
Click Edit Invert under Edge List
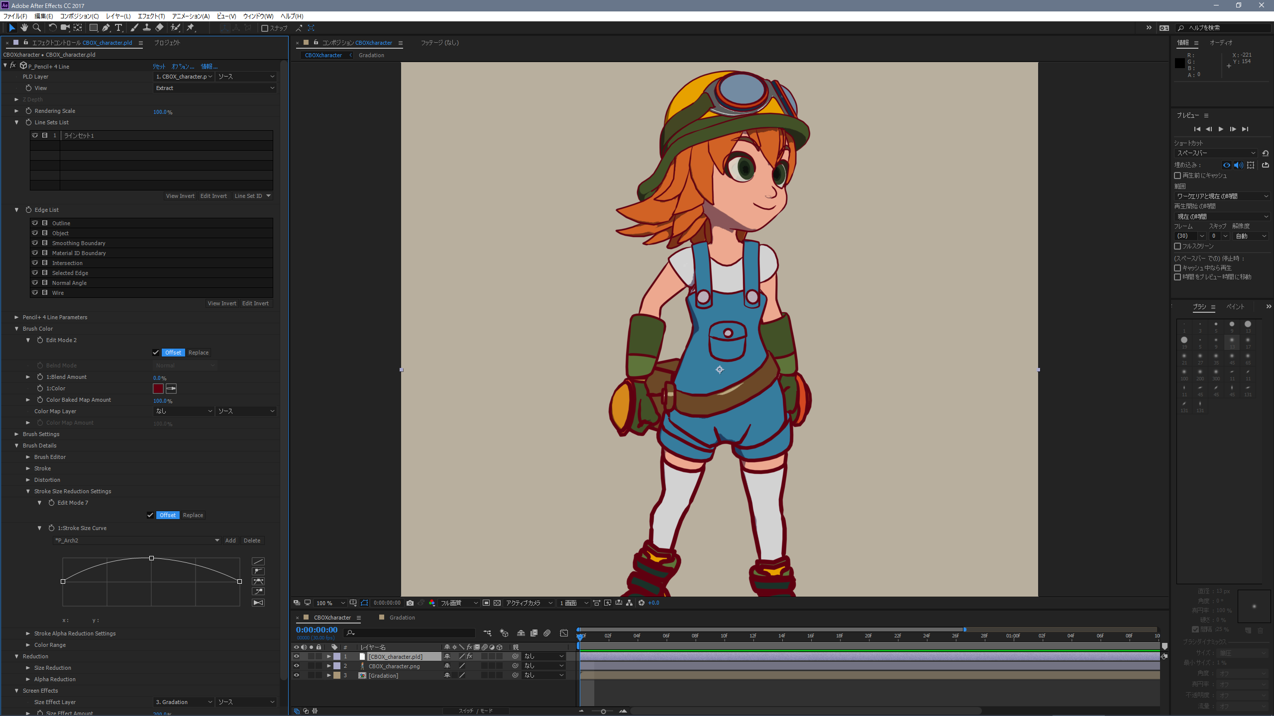click(255, 303)
